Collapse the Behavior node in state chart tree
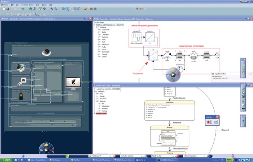This screenshot has height=162, width=253. [x=96, y=101]
